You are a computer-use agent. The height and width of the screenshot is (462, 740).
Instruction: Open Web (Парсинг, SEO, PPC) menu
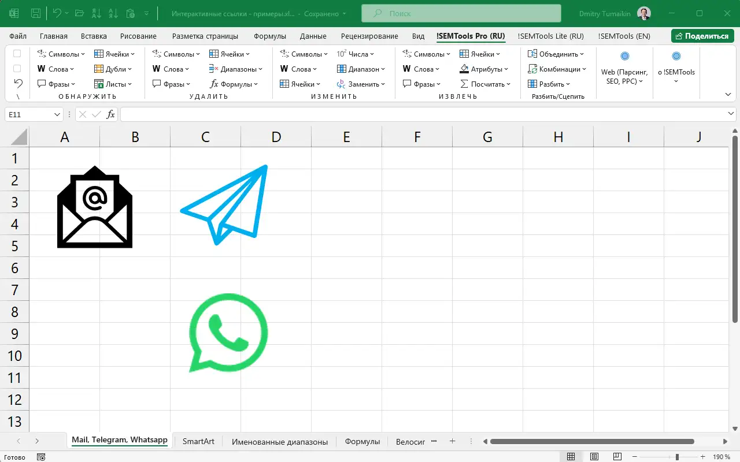[x=624, y=68]
